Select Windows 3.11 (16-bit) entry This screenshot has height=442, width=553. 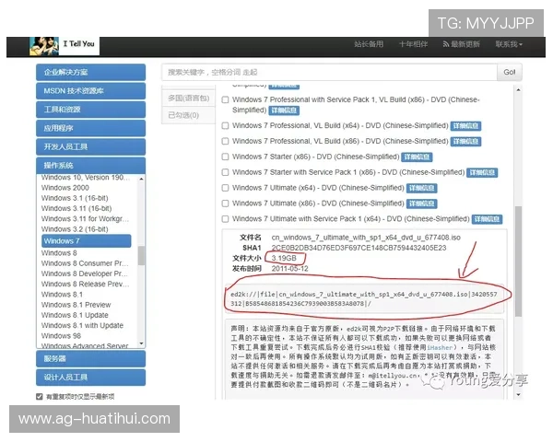(76, 208)
